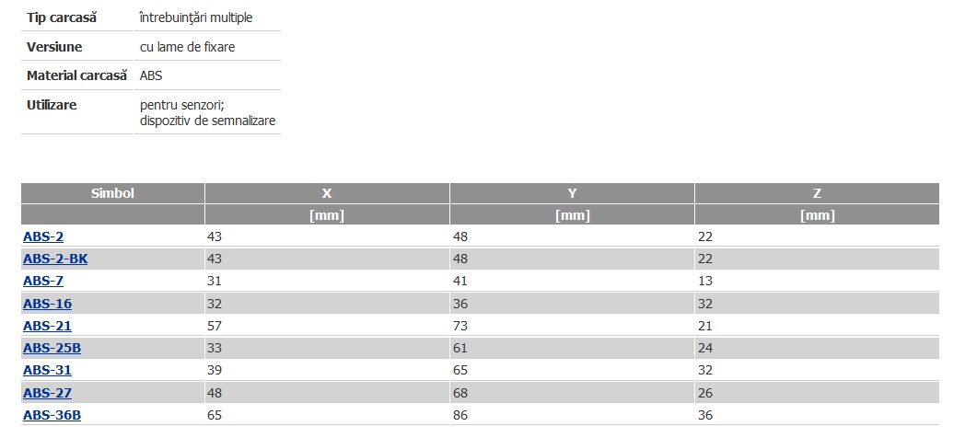Click the Y value 86 for ABS-36B
Screen dimensions: 954x438
(461, 415)
